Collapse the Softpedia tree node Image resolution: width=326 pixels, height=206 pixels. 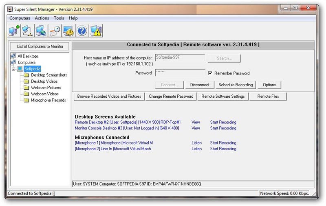(13, 69)
